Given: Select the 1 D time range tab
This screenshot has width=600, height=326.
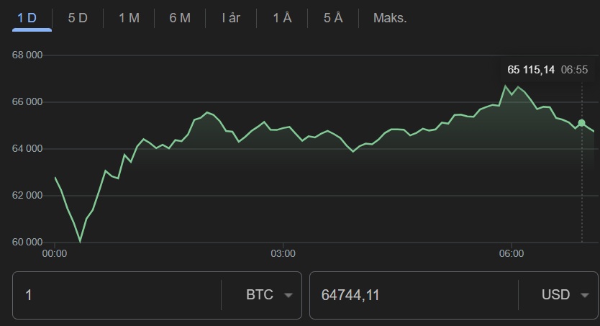Looking at the screenshot, I should [x=27, y=18].
